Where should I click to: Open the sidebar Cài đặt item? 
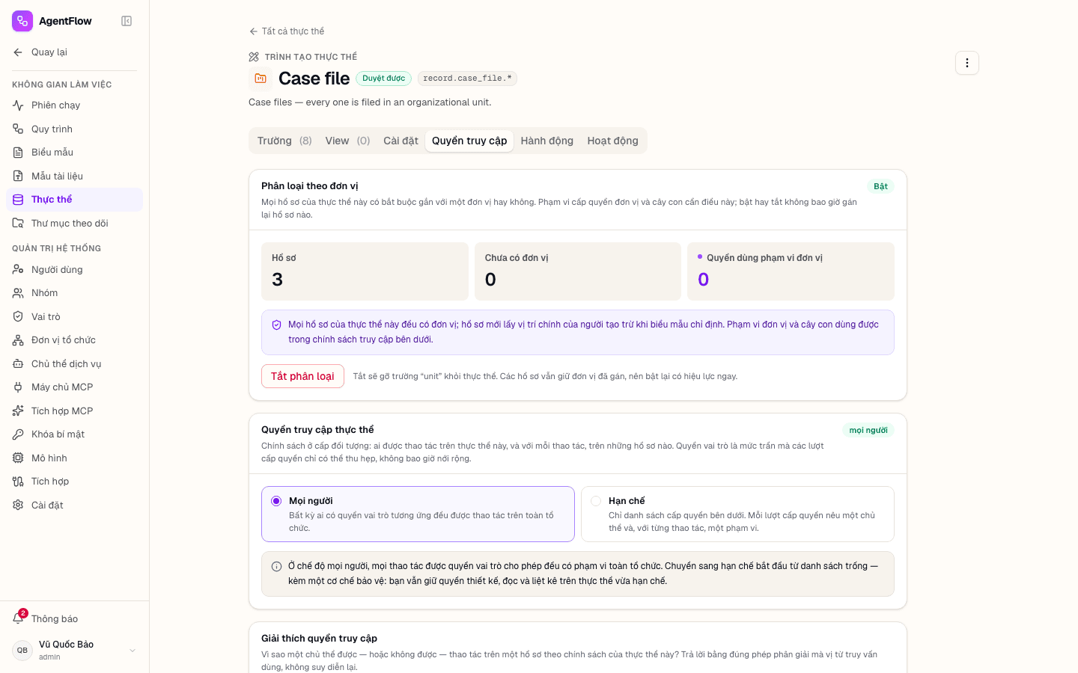[x=74, y=505]
